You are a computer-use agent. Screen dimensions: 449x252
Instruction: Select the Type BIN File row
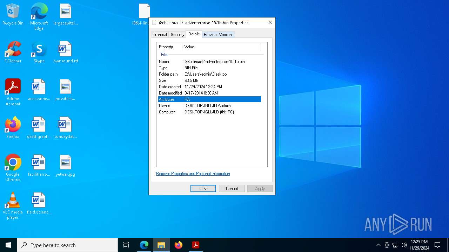click(209, 68)
